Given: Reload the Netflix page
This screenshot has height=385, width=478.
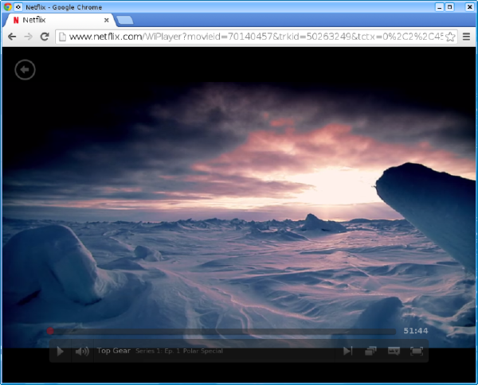Looking at the screenshot, I should coord(45,37).
